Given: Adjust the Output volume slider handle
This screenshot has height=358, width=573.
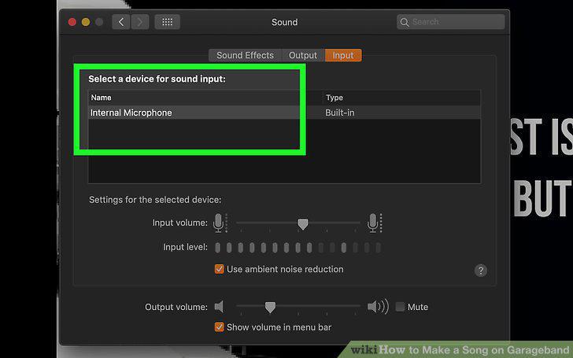Looking at the screenshot, I should [270, 308].
